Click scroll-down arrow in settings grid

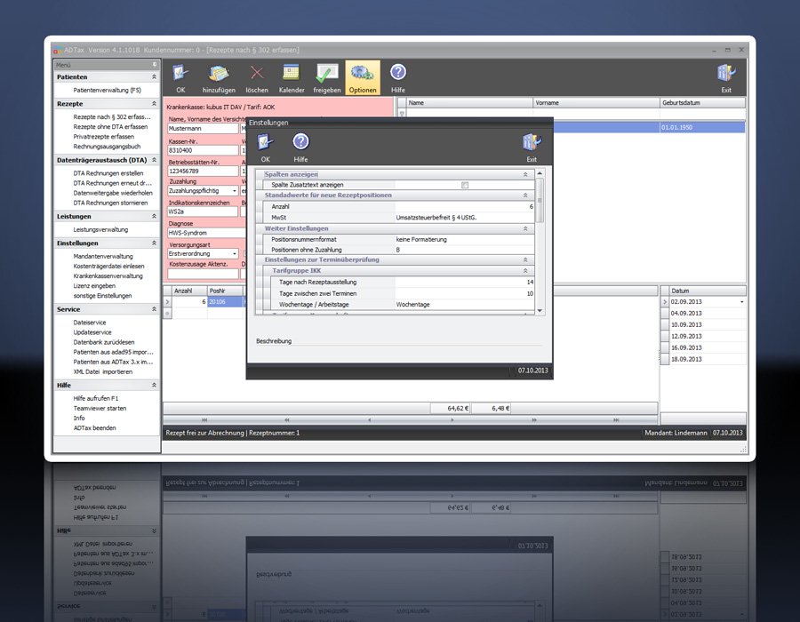(540, 310)
